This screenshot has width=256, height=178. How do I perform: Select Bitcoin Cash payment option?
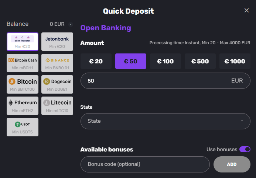[23, 63]
